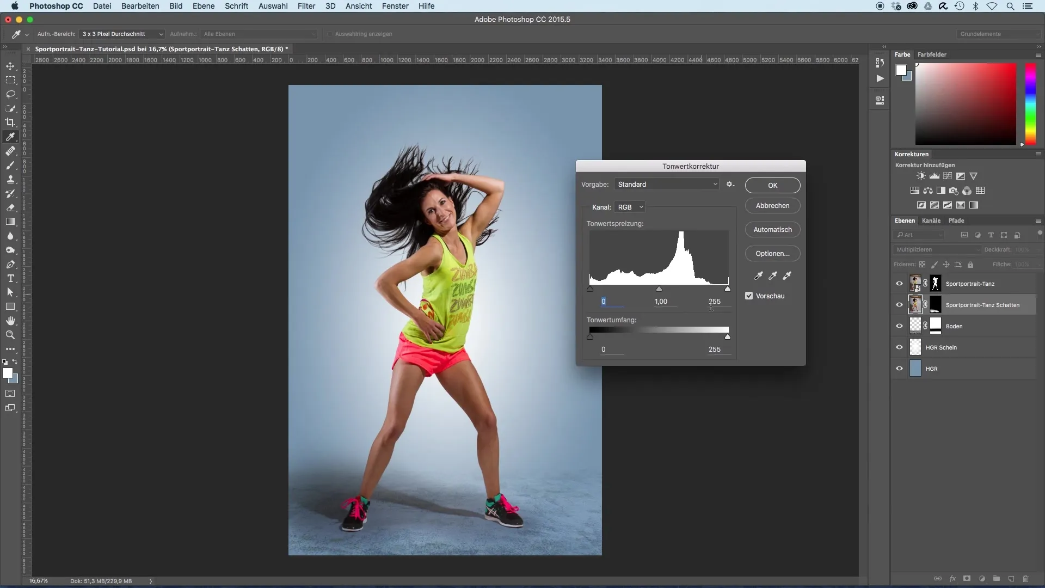Open the Vorgabe Standard dropdown
Image resolution: width=1045 pixels, height=588 pixels.
point(667,185)
